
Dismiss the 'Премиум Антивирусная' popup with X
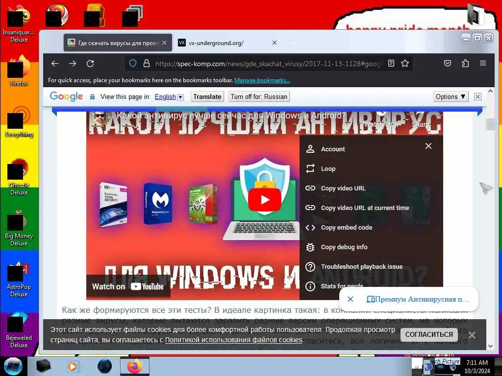tap(350, 299)
